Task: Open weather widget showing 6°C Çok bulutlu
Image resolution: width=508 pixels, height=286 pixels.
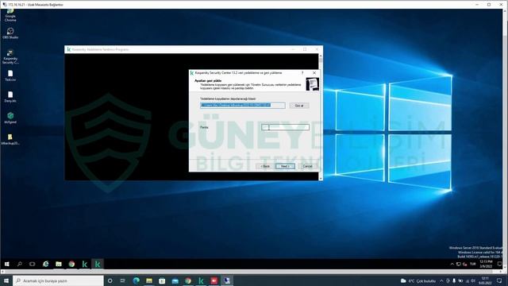Action: 418,280
